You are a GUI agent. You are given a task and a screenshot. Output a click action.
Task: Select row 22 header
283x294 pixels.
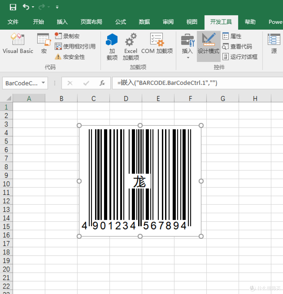tap(6, 286)
